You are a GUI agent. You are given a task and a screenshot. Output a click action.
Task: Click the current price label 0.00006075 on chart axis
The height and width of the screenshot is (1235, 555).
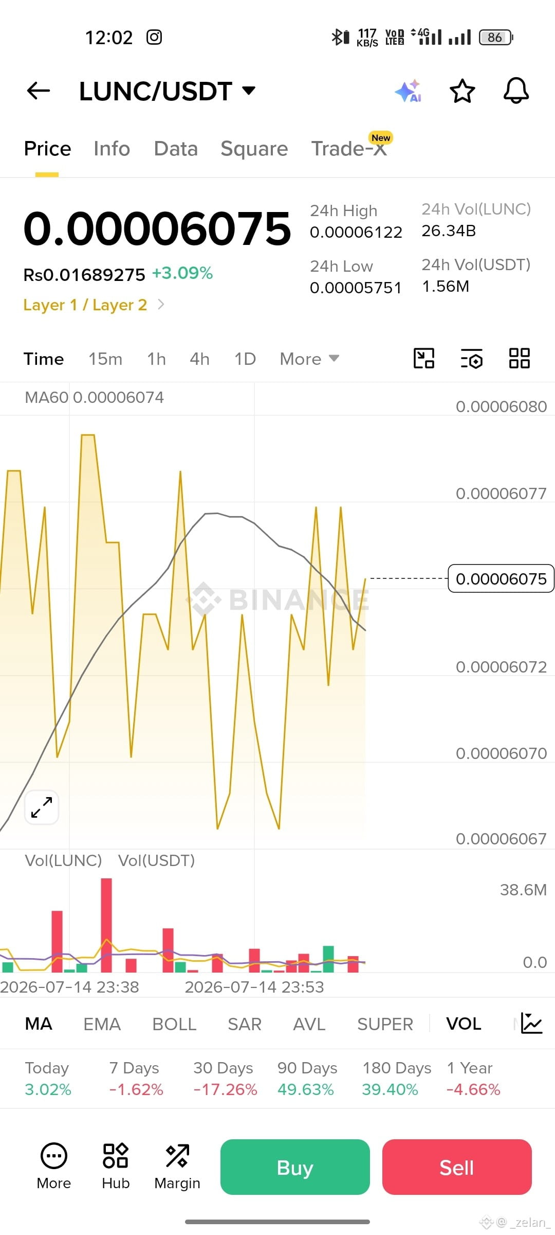501,579
